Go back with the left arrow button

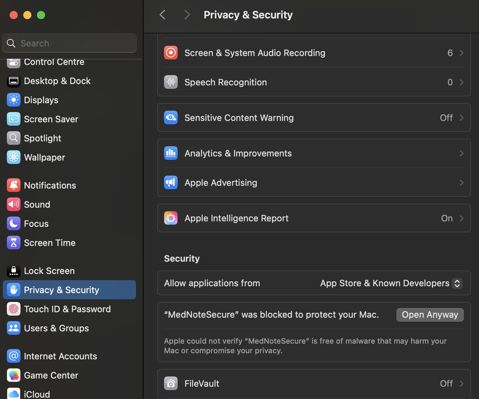(x=163, y=15)
